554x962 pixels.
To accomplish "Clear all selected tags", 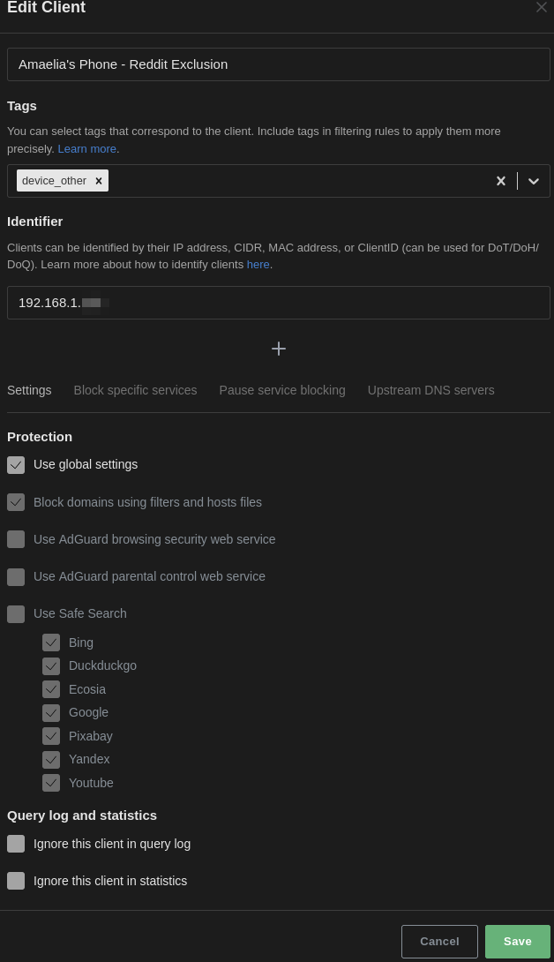I will [501, 181].
